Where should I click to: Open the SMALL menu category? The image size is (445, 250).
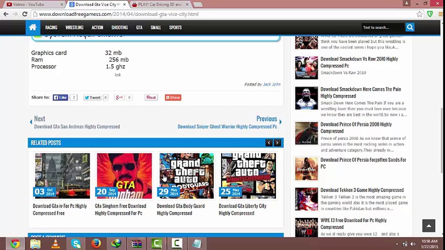pyautogui.click(x=156, y=27)
